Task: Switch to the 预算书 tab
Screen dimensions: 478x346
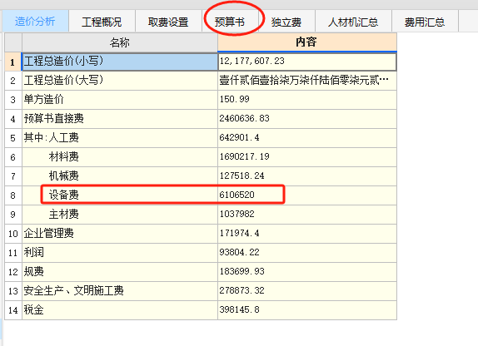Action: (230, 22)
